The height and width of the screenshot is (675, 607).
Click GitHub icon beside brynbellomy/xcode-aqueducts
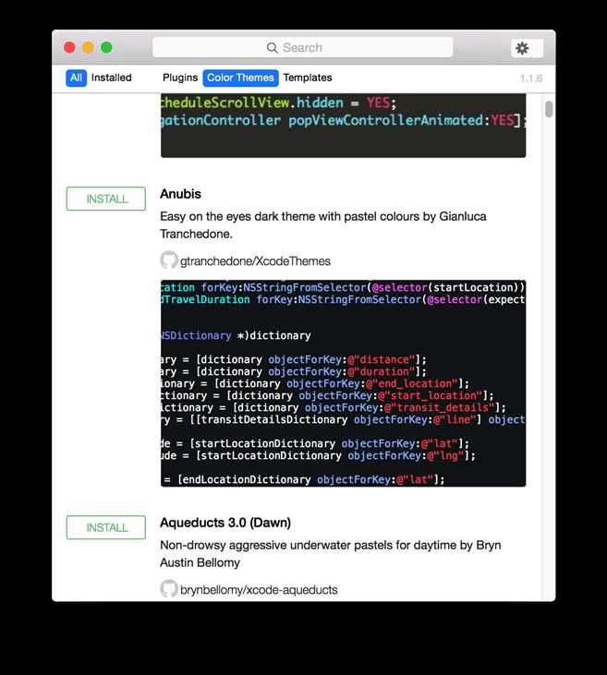click(x=169, y=588)
